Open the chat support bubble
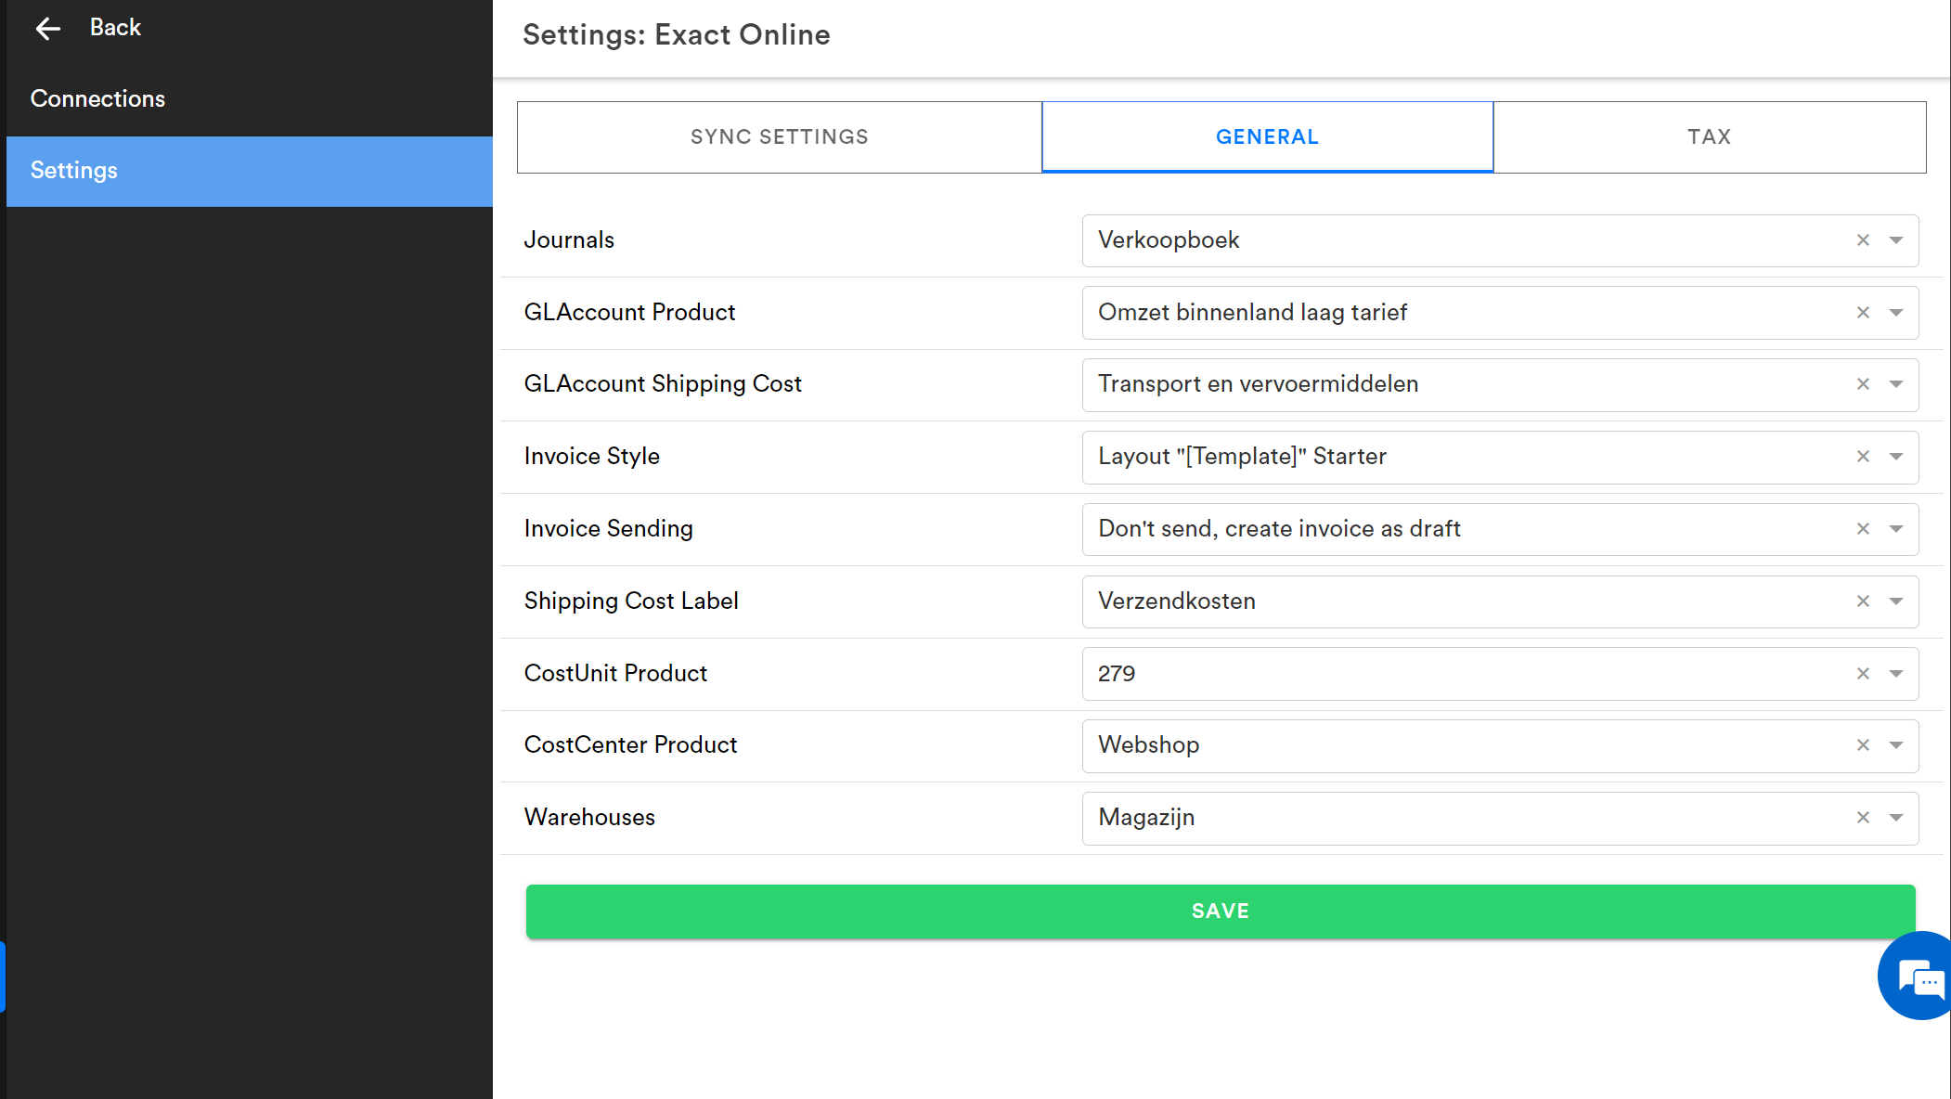This screenshot has height=1099, width=1951. point(1918,976)
